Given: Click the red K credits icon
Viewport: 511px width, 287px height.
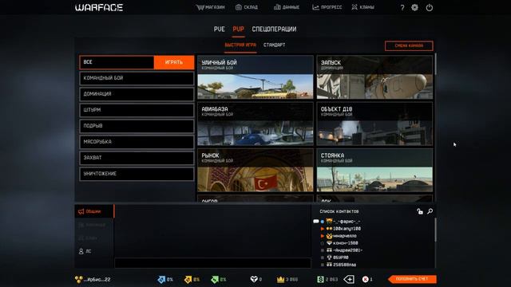Looking at the screenshot, I should (366, 279).
